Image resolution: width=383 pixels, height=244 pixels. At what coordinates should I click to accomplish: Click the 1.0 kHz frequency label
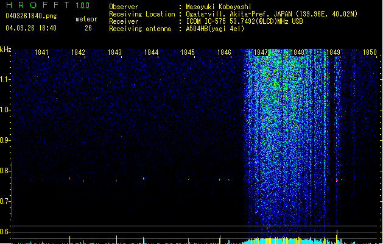tap(5, 110)
